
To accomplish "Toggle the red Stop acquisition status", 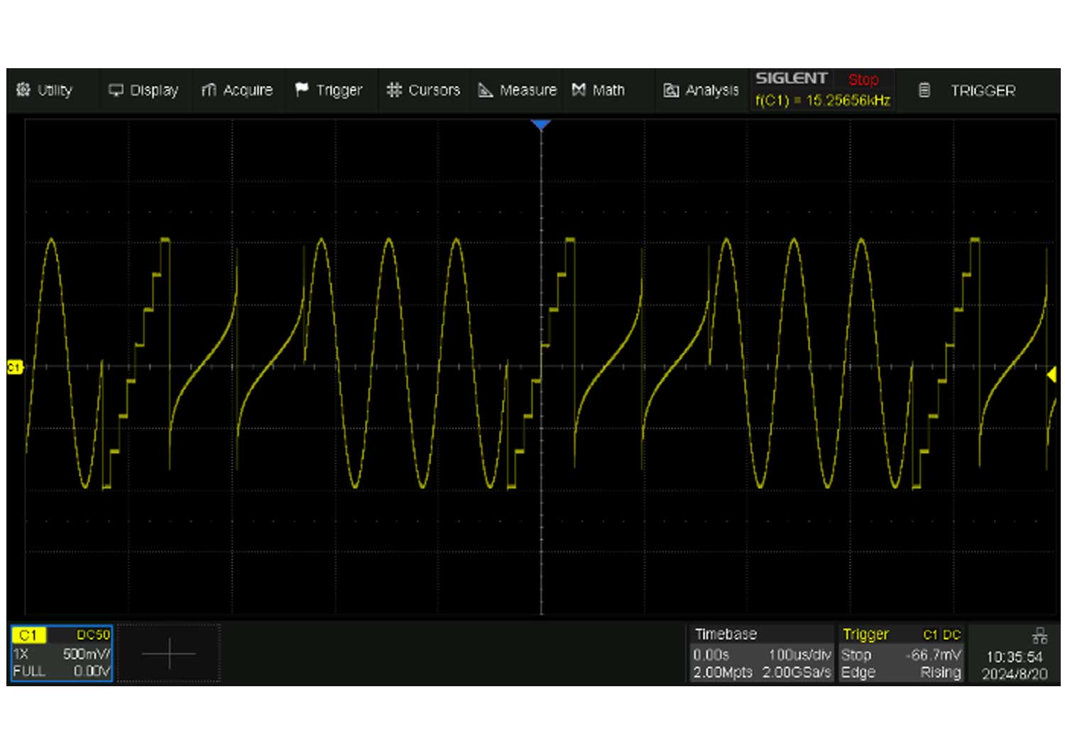I will tap(863, 80).
